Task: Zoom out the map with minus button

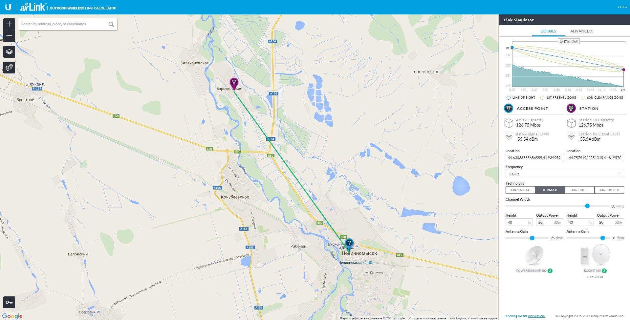Action: click(9, 36)
